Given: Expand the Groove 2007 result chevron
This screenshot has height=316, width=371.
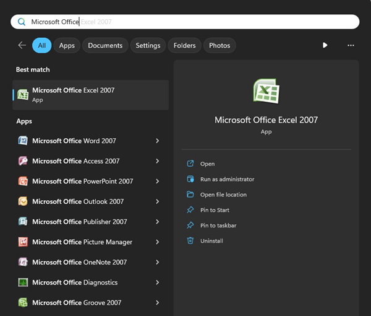Looking at the screenshot, I should point(158,303).
